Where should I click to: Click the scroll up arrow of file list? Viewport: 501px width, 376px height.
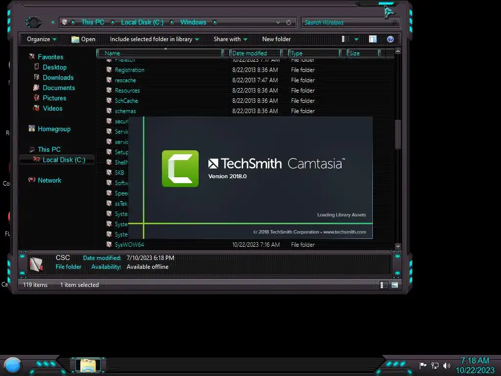click(398, 51)
